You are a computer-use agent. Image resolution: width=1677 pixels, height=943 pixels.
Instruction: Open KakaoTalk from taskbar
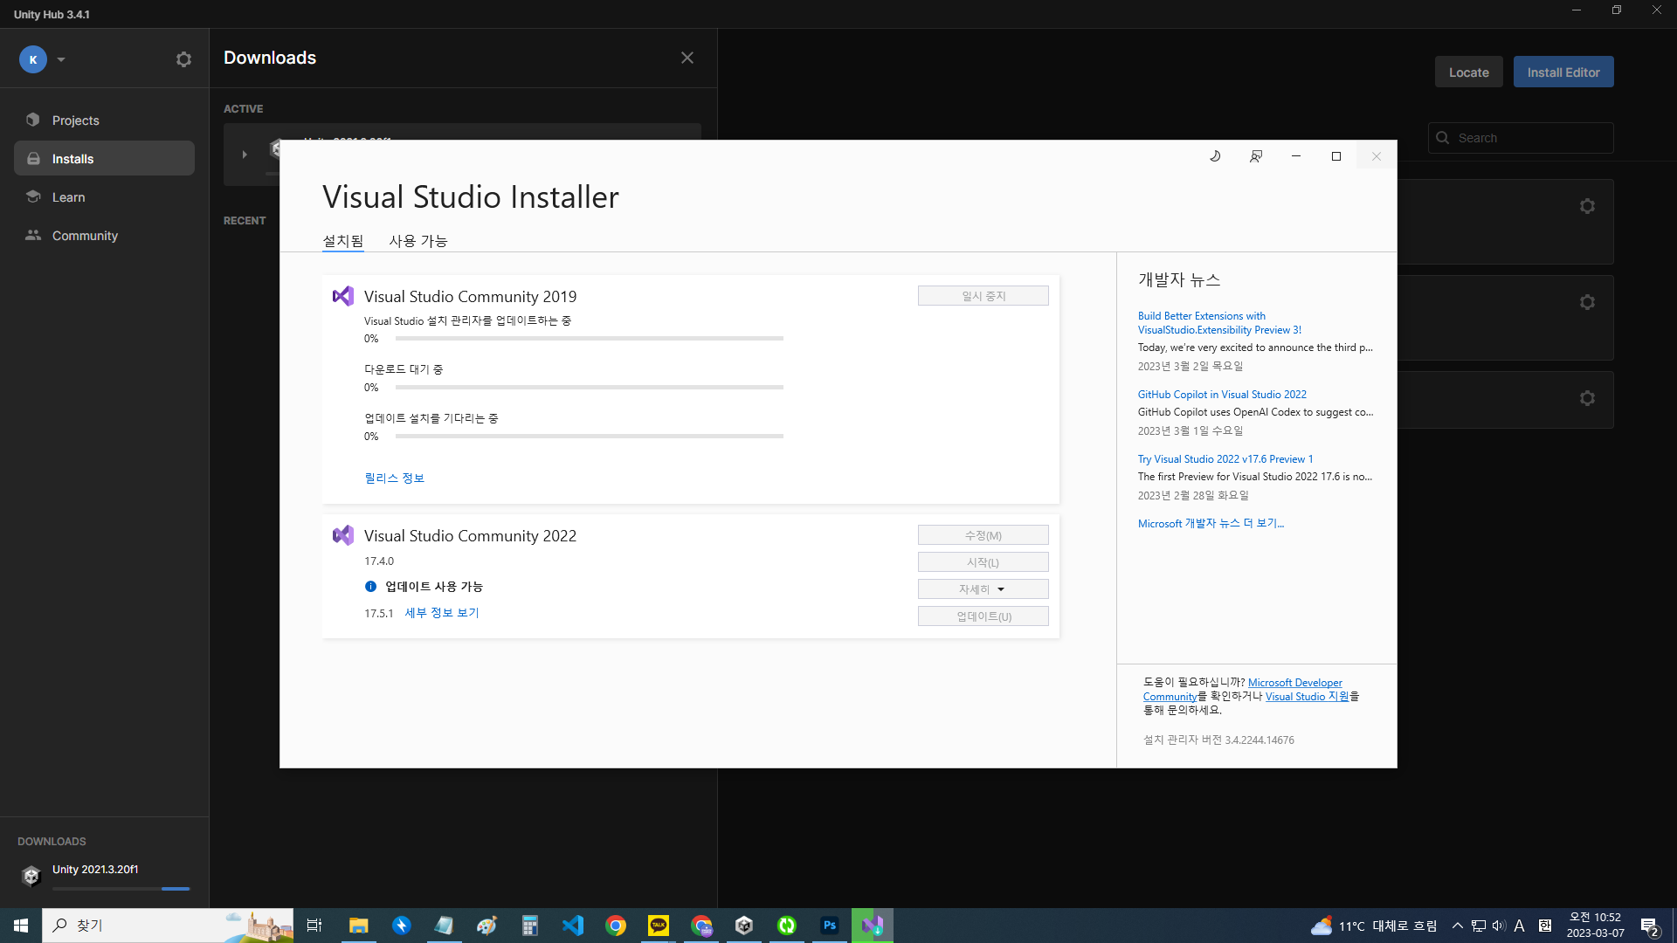pos(659,926)
